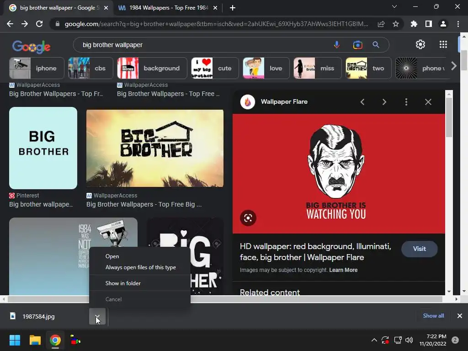Click the address bar URL
468x351 pixels.
tap(216, 24)
